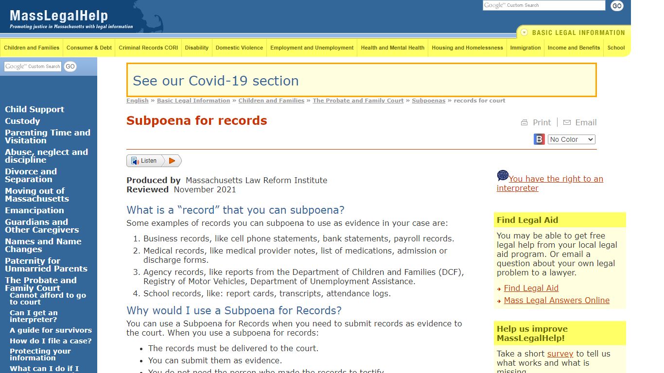Click Why would I use a Subpoena heading
Viewport: 664px width, 373px height.
234,311
